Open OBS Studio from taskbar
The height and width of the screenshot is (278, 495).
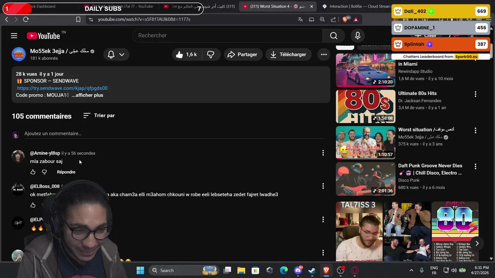pos(341,270)
